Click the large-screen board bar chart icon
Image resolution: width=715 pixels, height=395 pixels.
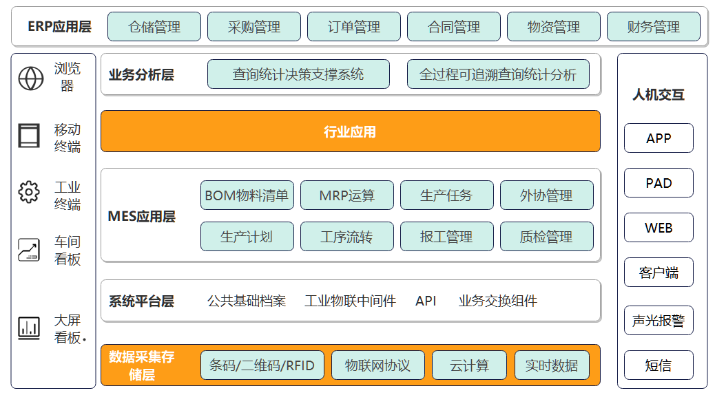(29, 328)
